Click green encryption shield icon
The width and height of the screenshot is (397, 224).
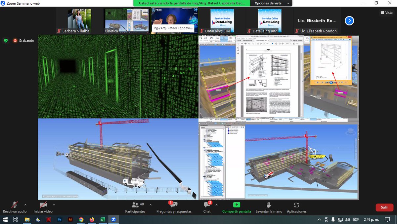coord(6,41)
